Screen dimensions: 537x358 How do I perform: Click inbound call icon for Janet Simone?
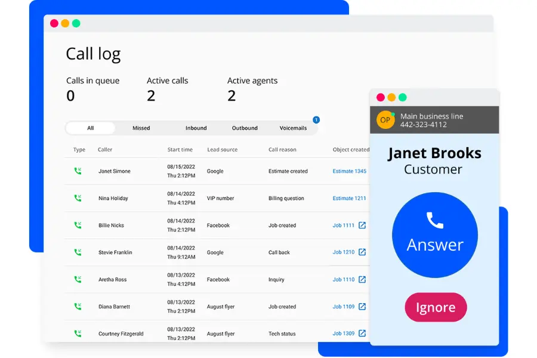tap(78, 171)
